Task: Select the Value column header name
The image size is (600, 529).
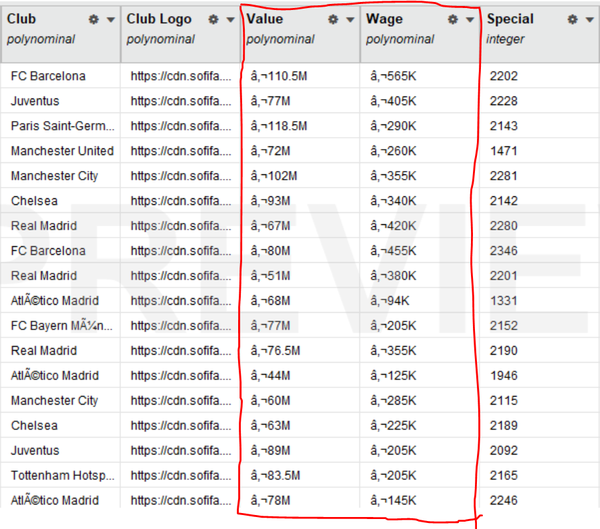Action: (265, 19)
